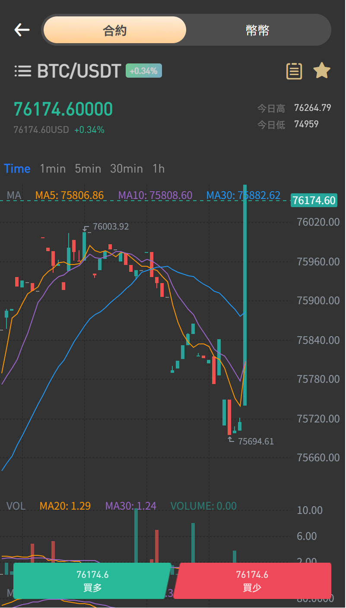346x608 pixels.
Task: Select the 1h chart interval
Action: pyautogui.click(x=159, y=169)
